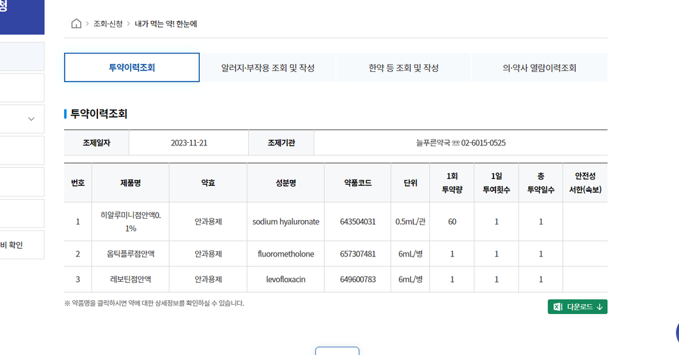Click the 내가 먹는 약! 한눈에 breadcrumb
The width and height of the screenshot is (679, 355).
[166, 24]
